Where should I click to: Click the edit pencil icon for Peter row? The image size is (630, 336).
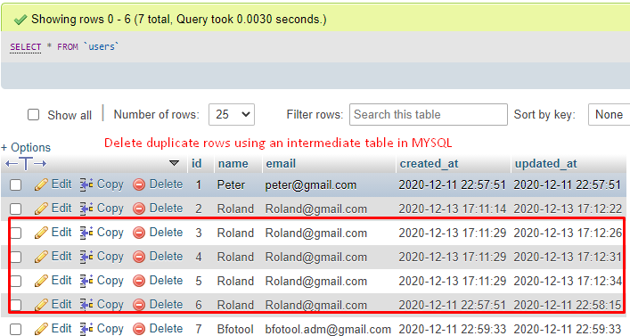pyautogui.click(x=41, y=184)
